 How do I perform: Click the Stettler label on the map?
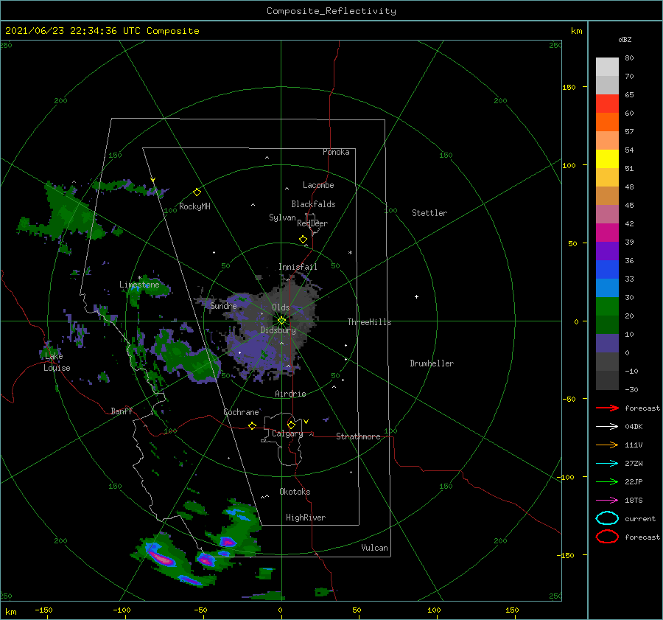coord(429,213)
